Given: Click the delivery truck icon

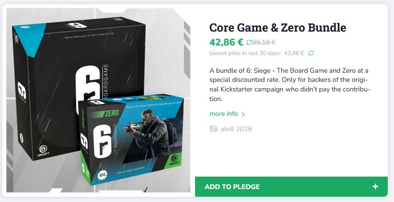Looking at the screenshot, I should tap(214, 129).
